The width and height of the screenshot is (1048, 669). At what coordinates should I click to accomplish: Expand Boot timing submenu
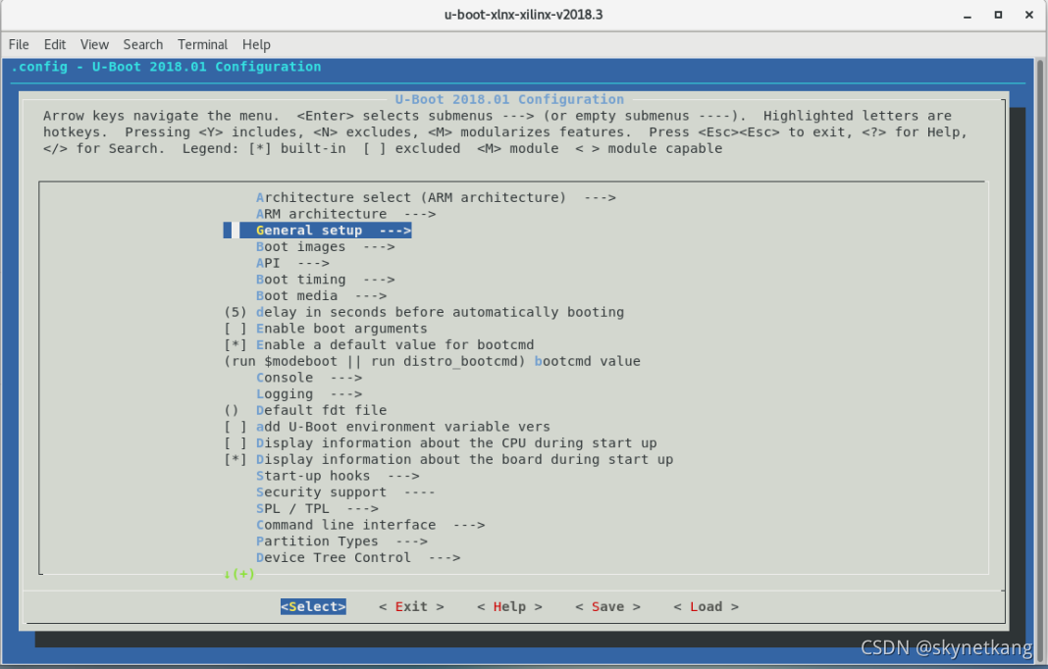(326, 280)
